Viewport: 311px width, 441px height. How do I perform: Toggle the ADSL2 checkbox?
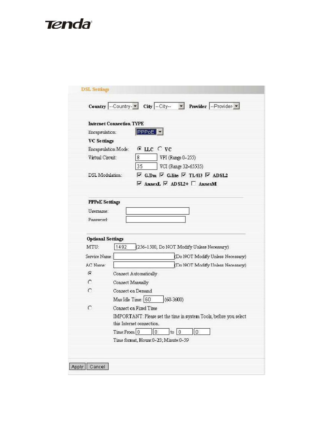(208, 175)
